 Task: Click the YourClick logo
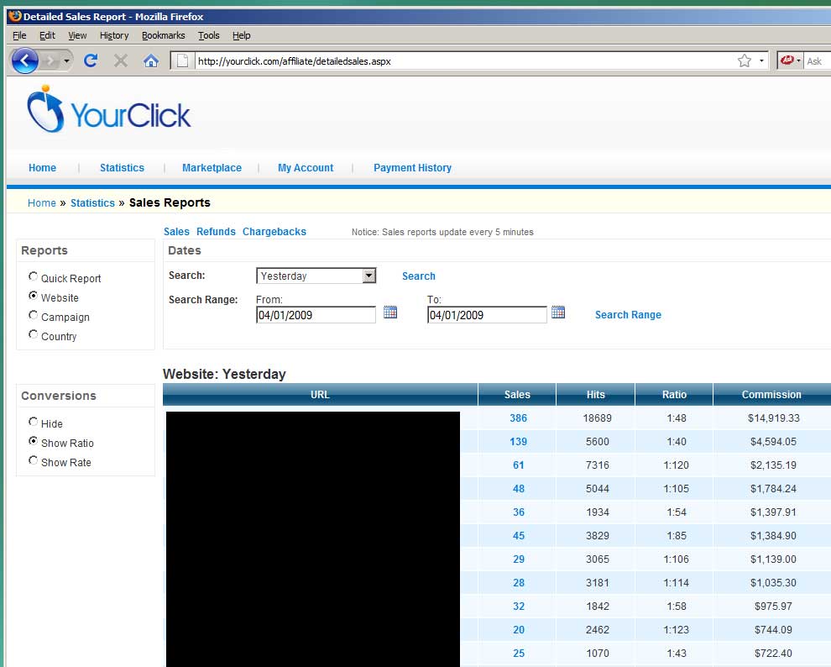coord(109,111)
